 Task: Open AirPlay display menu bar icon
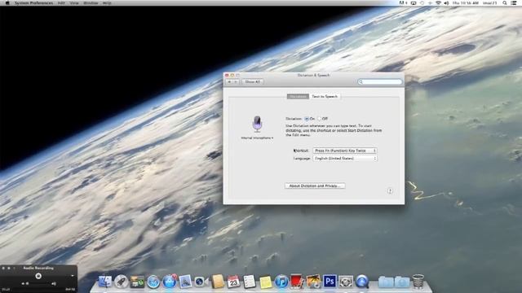coord(414,2)
